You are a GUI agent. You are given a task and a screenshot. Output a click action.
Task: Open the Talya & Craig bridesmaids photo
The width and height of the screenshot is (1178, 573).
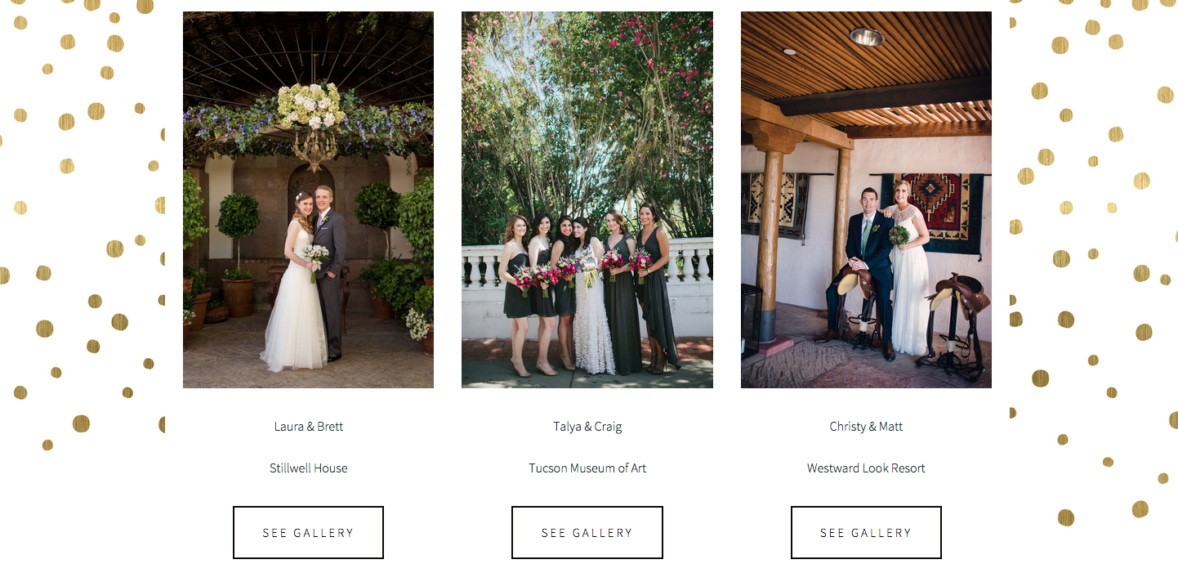point(587,199)
